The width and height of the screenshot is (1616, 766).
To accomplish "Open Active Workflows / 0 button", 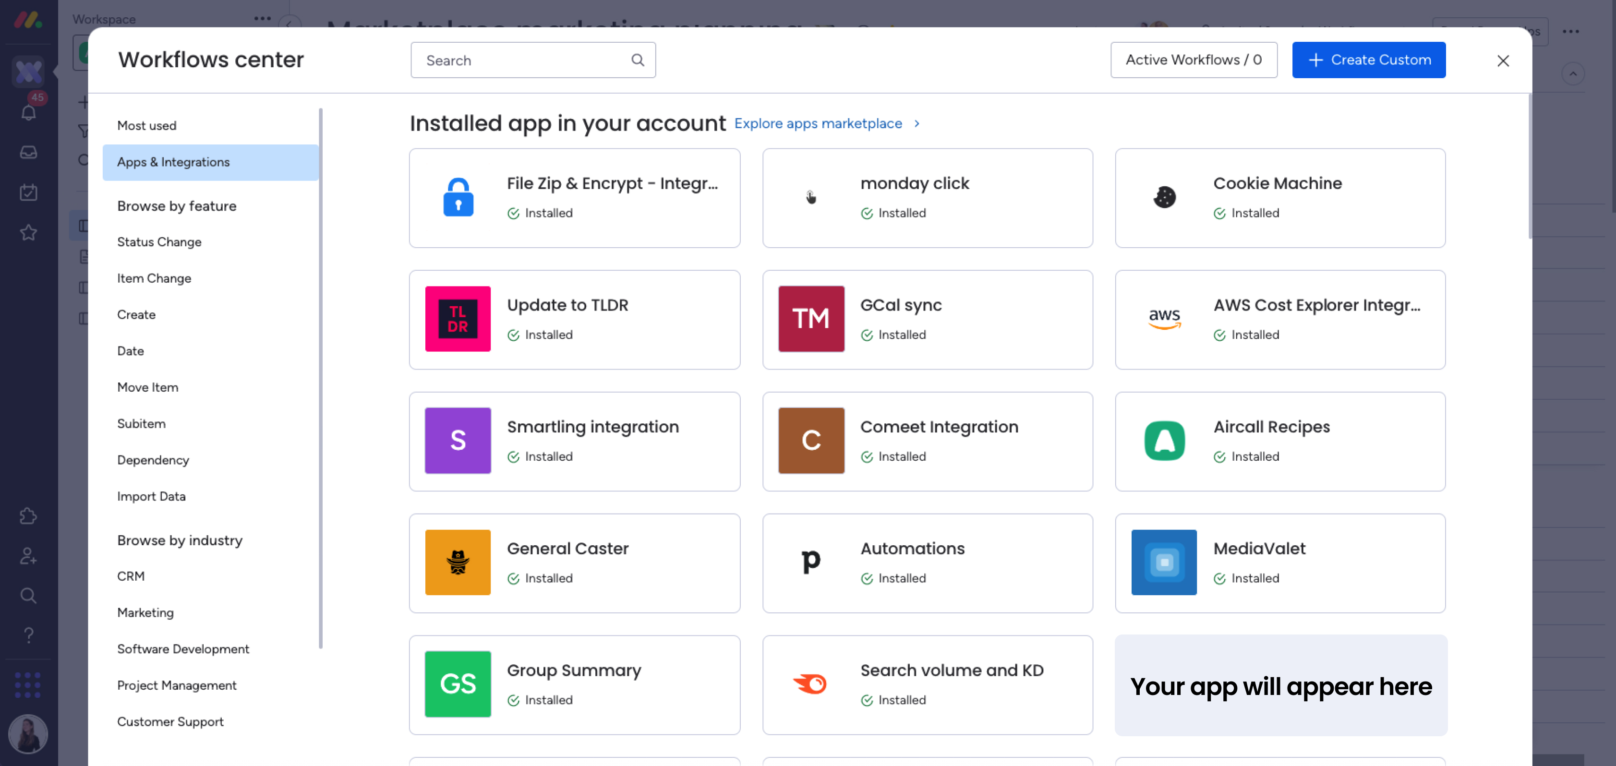I will [x=1193, y=60].
